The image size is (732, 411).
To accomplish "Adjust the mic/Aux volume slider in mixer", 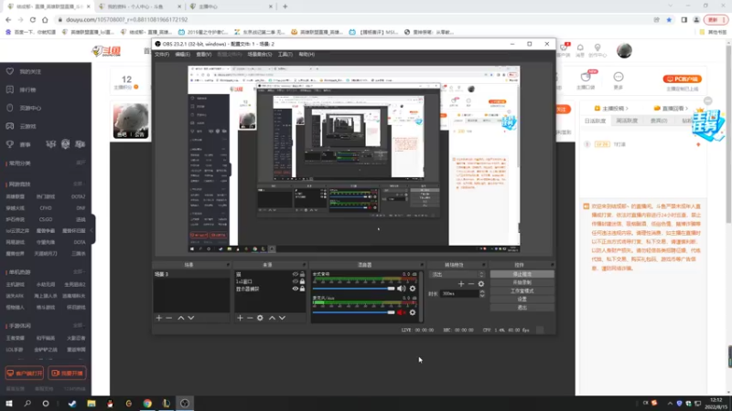I will pyautogui.click(x=353, y=312).
